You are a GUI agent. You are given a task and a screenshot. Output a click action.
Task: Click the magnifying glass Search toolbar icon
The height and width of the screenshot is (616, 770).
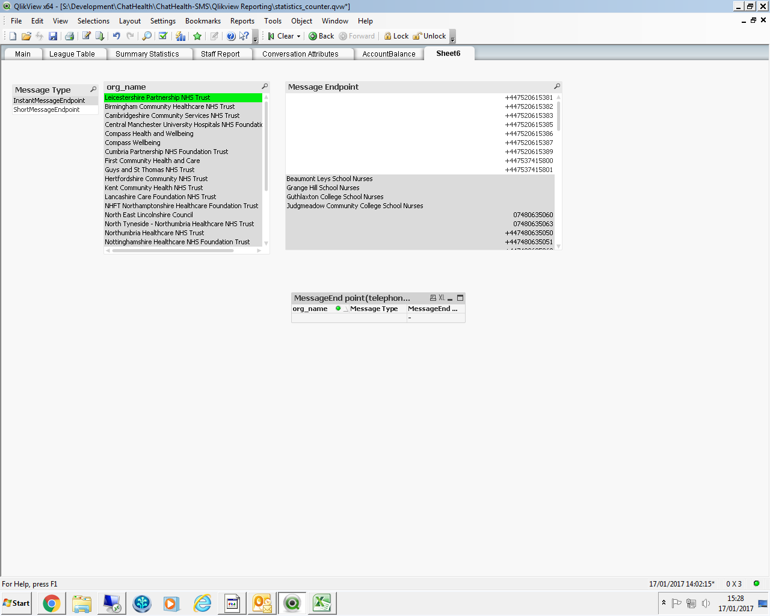pos(147,36)
